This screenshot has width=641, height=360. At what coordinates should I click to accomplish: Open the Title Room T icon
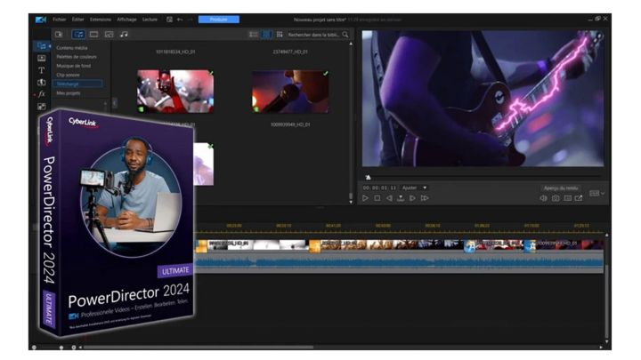point(41,70)
